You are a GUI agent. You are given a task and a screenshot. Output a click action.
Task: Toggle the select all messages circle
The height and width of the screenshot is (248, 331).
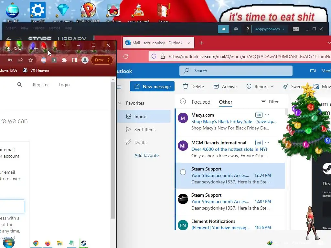pos(183,102)
